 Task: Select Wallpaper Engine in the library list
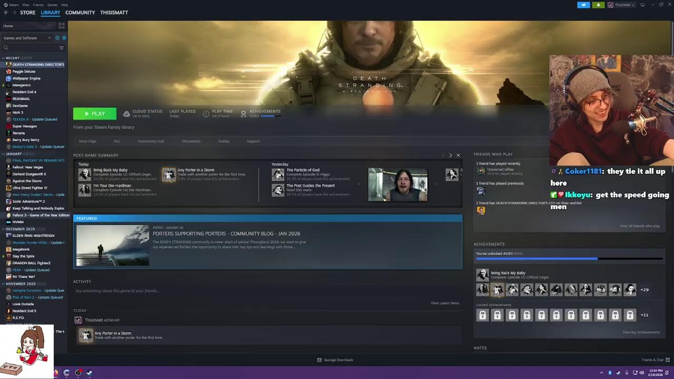pos(26,78)
